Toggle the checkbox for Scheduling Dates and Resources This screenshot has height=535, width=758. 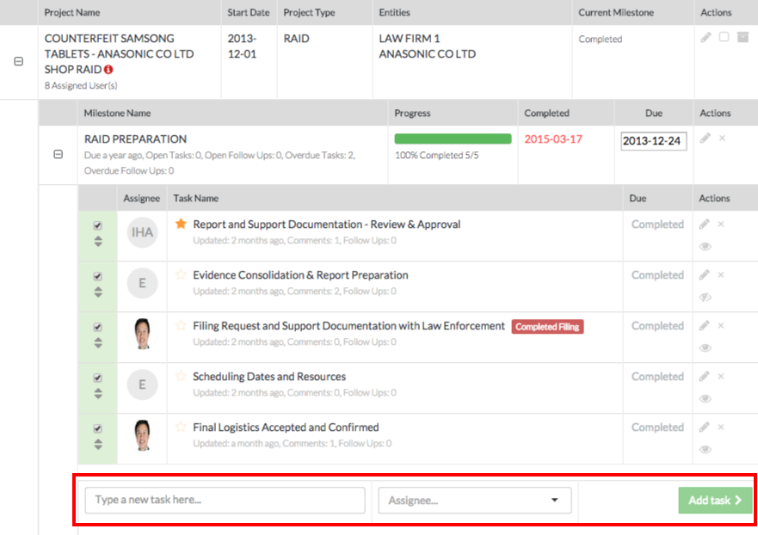[97, 378]
